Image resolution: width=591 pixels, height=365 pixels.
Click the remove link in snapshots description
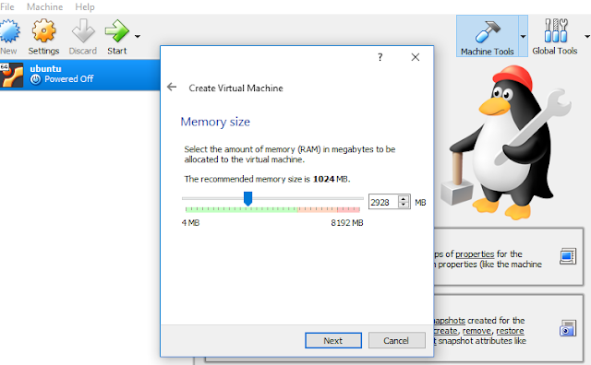point(476,331)
